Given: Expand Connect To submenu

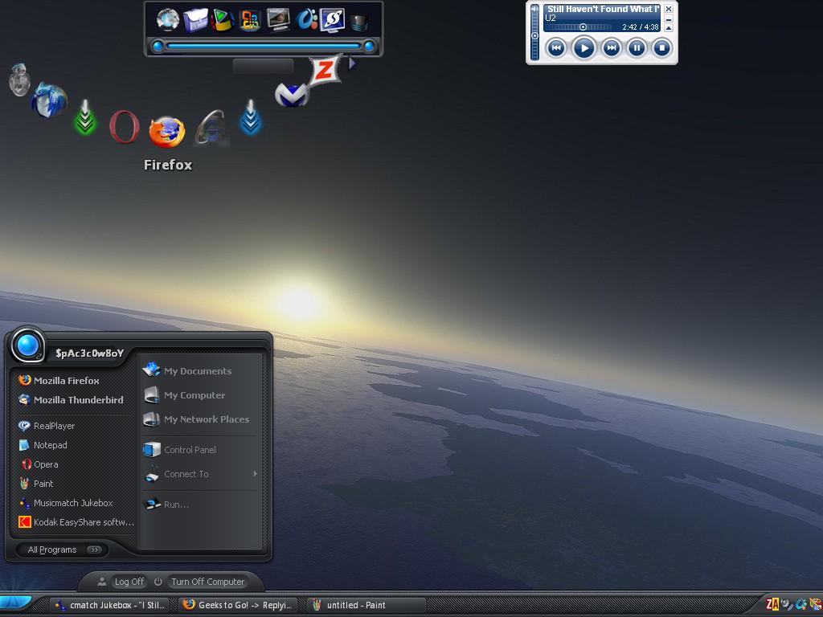Looking at the screenshot, I should (x=201, y=474).
